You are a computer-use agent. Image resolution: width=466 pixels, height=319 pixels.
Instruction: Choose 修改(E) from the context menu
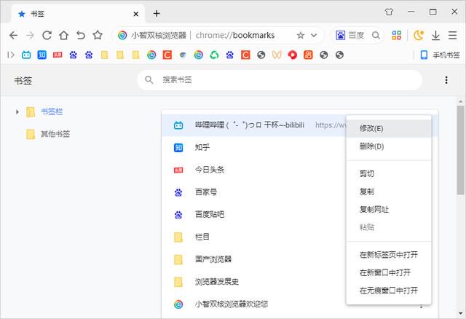click(x=389, y=128)
